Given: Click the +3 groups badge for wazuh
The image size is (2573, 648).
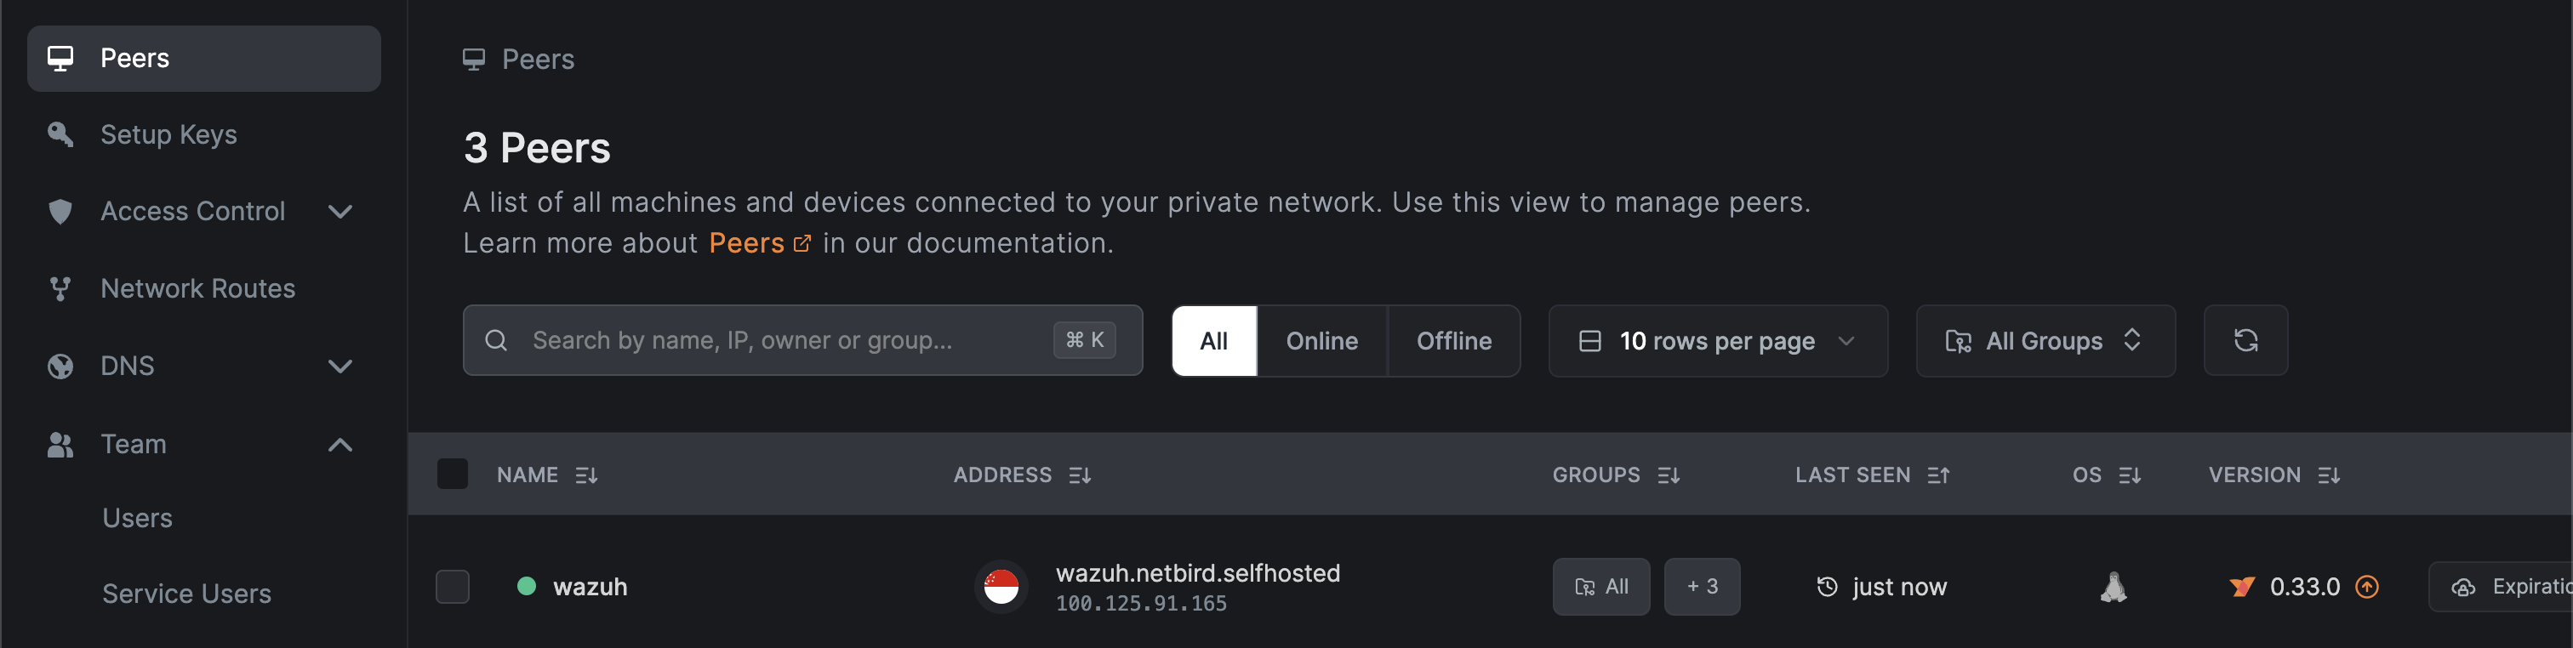Looking at the screenshot, I should point(1701,587).
